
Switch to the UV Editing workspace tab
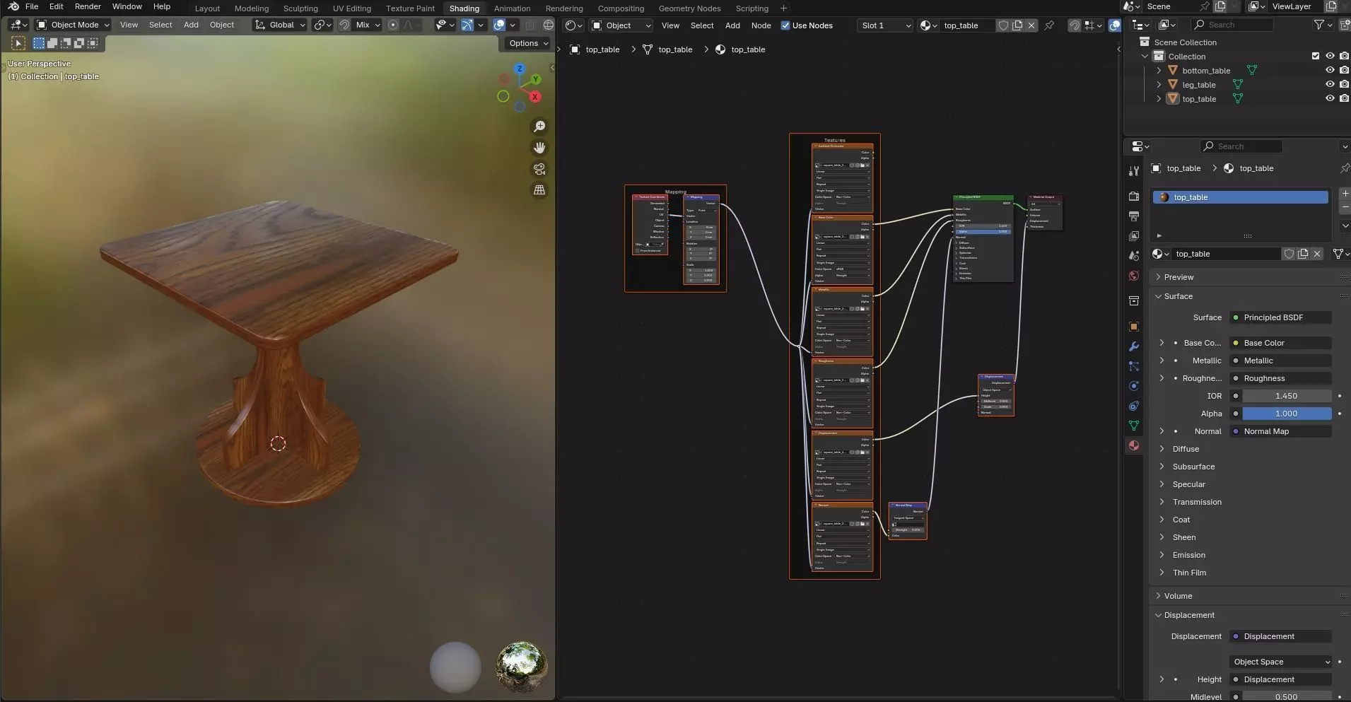click(x=352, y=8)
